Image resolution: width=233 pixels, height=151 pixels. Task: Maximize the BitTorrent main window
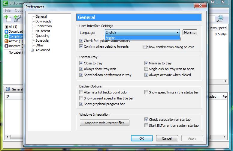point(213,2)
